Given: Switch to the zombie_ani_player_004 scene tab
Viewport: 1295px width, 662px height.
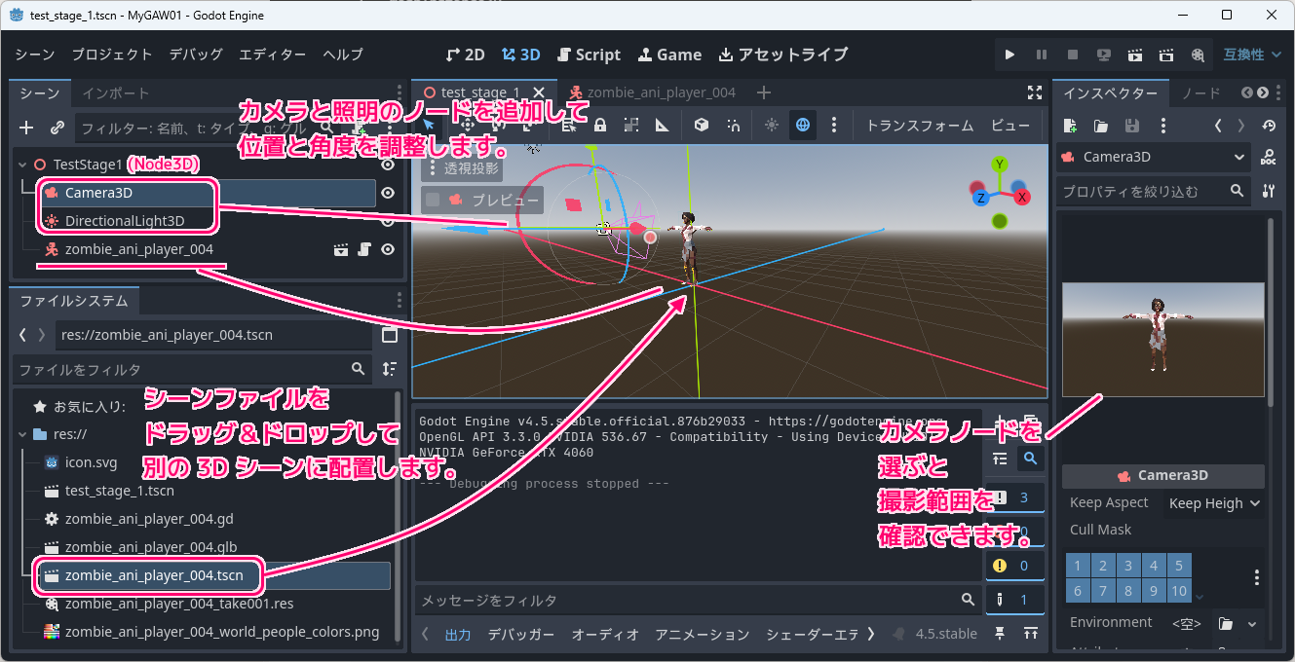Looking at the screenshot, I should 651,92.
